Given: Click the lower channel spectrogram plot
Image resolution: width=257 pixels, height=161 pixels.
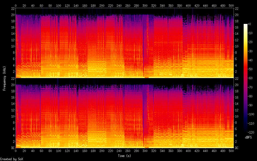Looking at the screenshot, I should [x=125, y=113].
